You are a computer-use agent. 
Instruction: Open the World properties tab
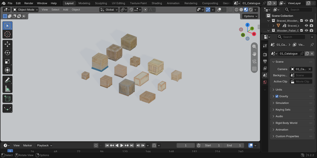(x=265, y=82)
